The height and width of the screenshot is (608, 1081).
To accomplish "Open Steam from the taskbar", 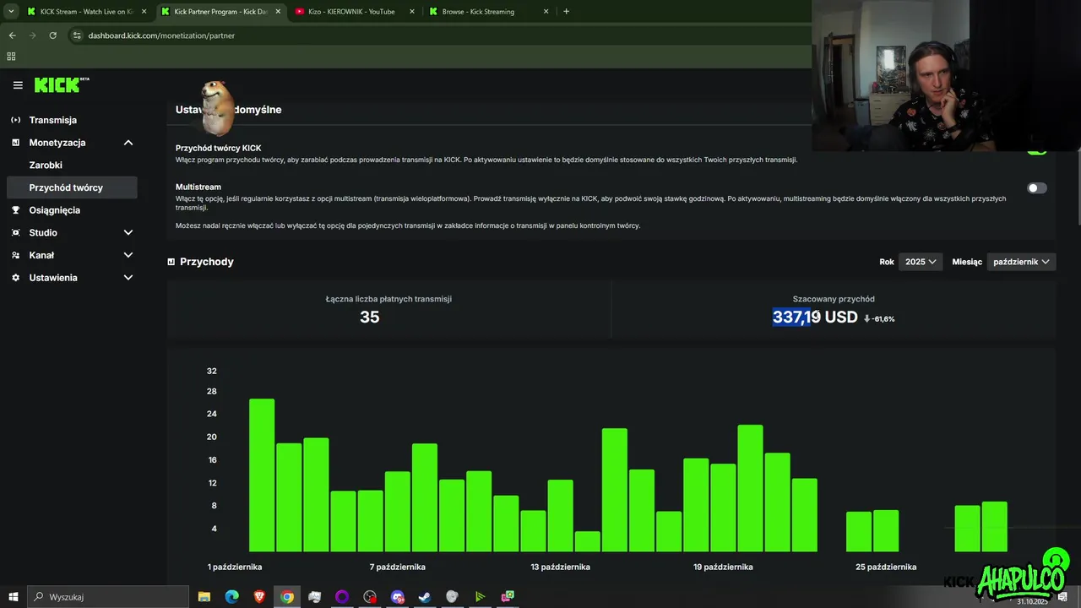I will [425, 597].
